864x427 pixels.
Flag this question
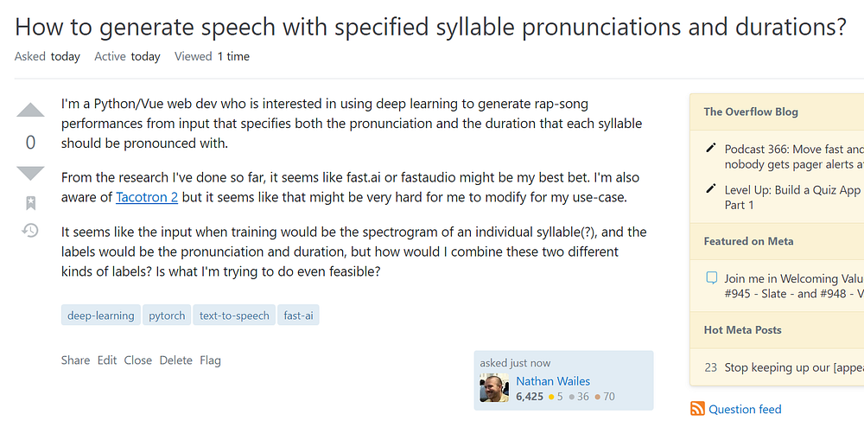[210, 360]
